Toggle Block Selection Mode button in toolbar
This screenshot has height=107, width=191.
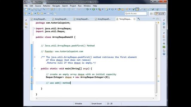click(144, 9)
